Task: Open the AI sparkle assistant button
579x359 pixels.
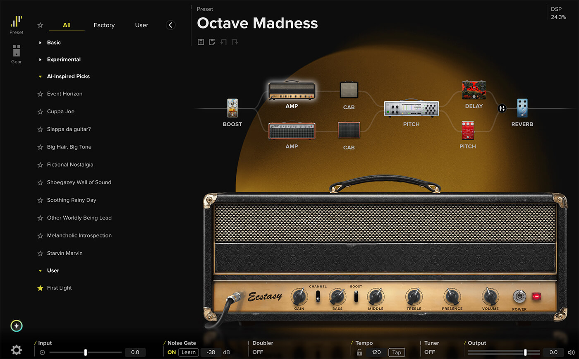Action: 17,326
